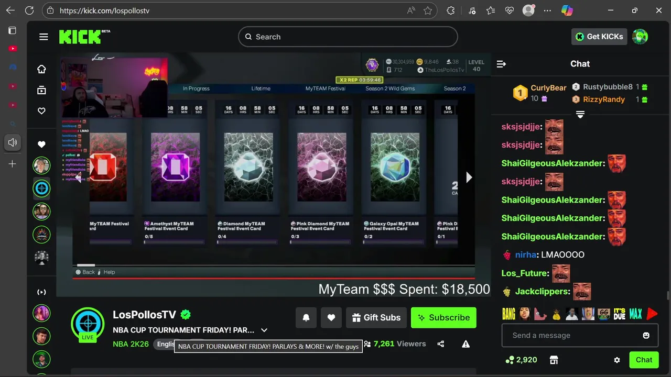
Task: Open Edge browser essentials heart icon
Action: point(510,10)
